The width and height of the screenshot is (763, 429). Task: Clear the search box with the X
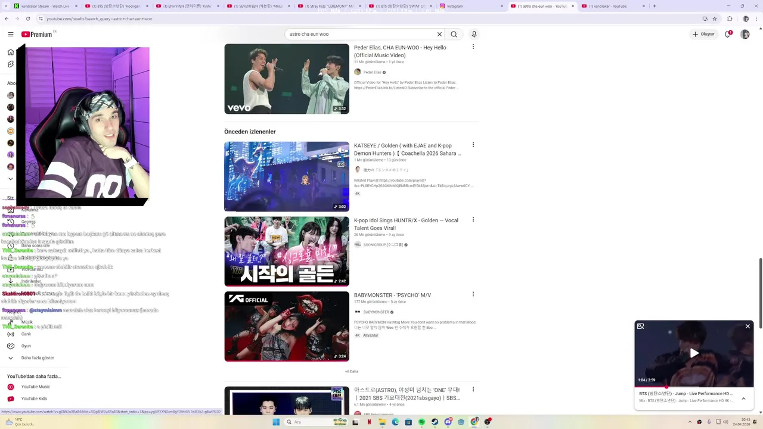coord(439,35)
